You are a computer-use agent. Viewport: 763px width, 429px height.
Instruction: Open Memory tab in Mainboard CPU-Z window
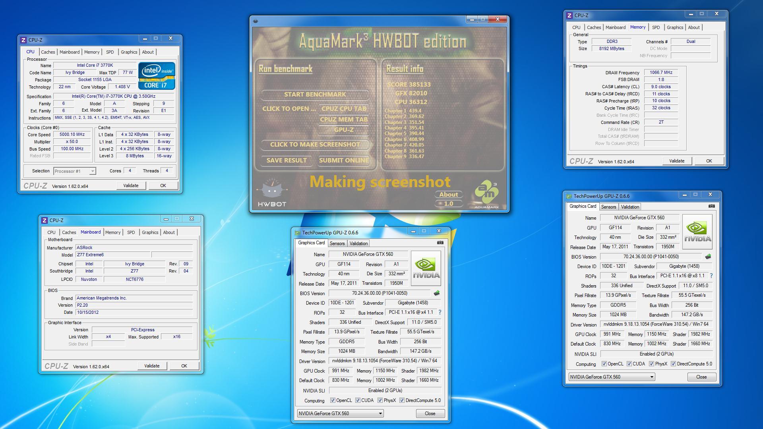coord(113,232)
